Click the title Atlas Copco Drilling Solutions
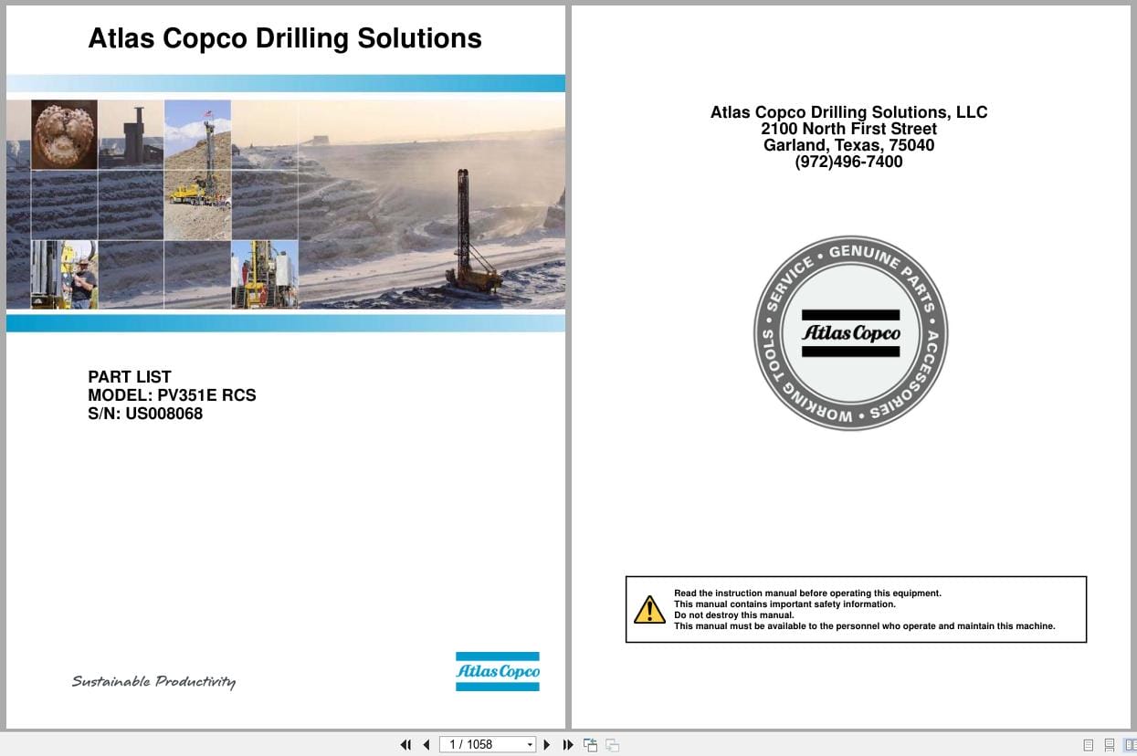The height and width of the screenshot is (756, 1137). point(285,38)
